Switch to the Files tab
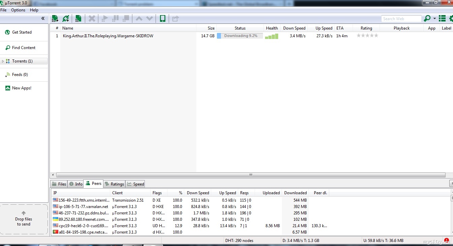This screenshot has width=453, height=246. (59, 184)
